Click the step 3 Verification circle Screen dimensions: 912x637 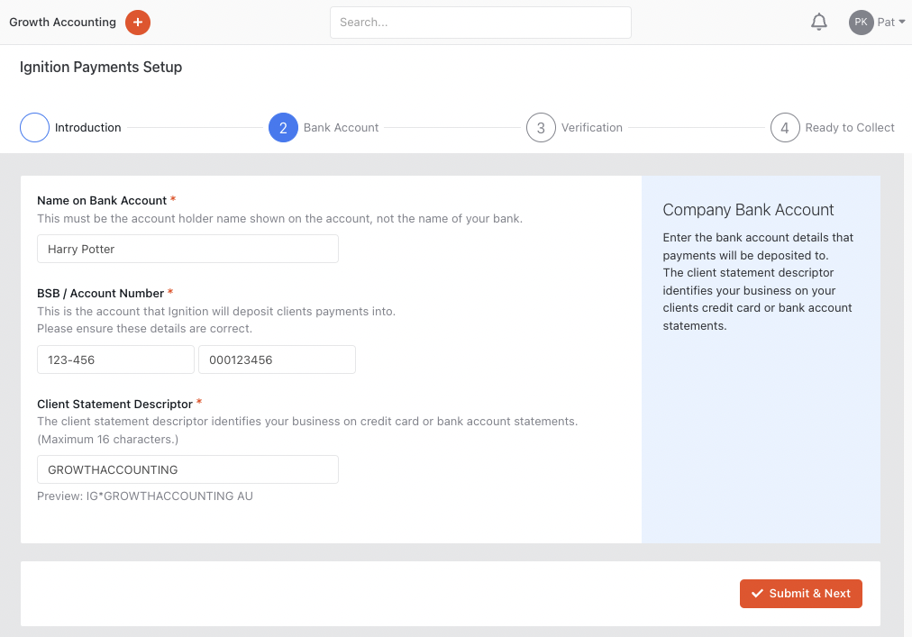[x=541, y=128]
